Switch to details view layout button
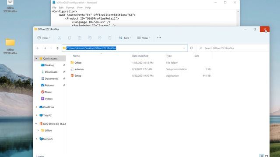The image size is (280, 157). tap(262, 156)
